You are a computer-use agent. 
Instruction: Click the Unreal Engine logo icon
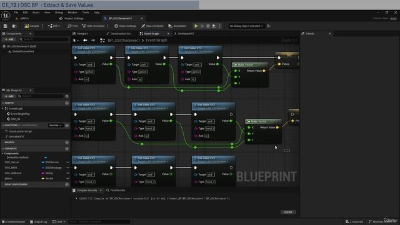pyautogui.click(x=6, y=16)
